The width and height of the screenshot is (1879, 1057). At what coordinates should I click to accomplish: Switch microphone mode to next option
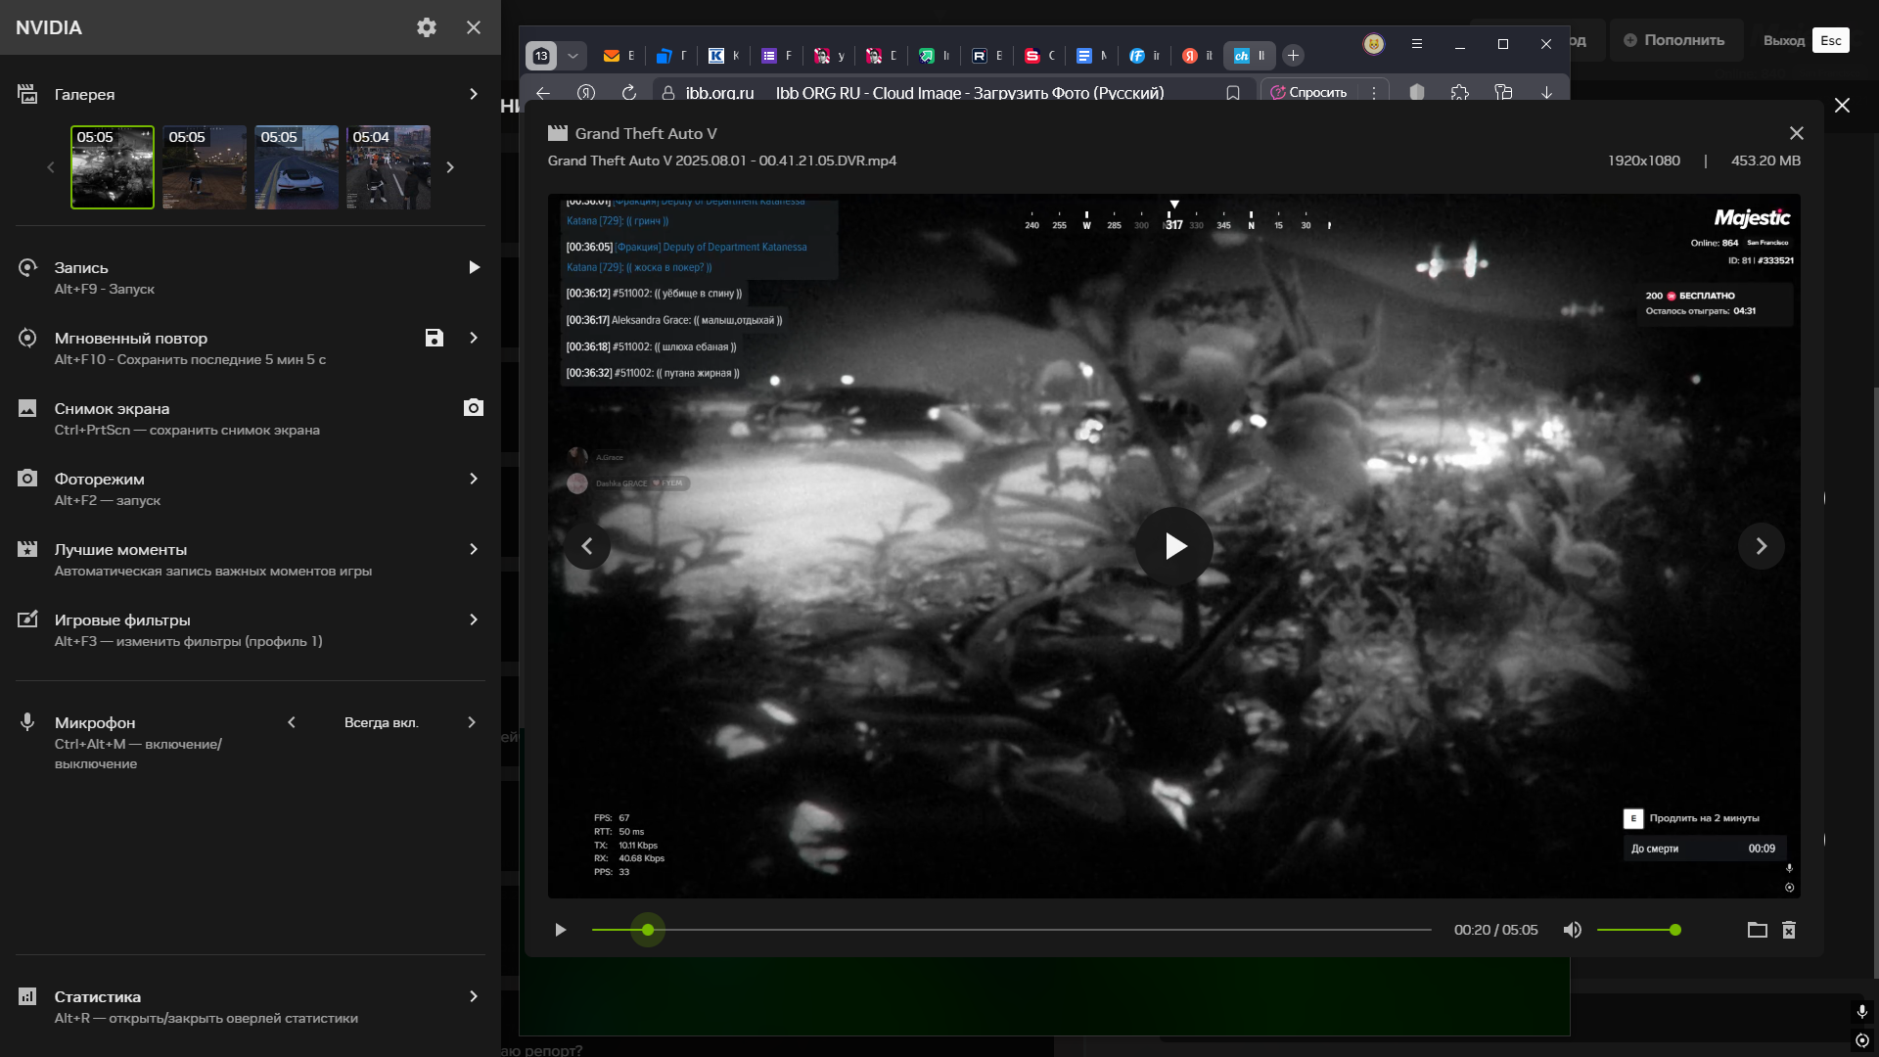472,722
